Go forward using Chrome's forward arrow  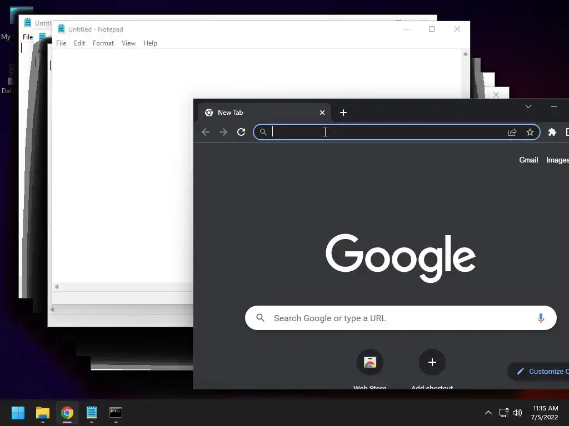pyautogui.click(x=223, y=132)
